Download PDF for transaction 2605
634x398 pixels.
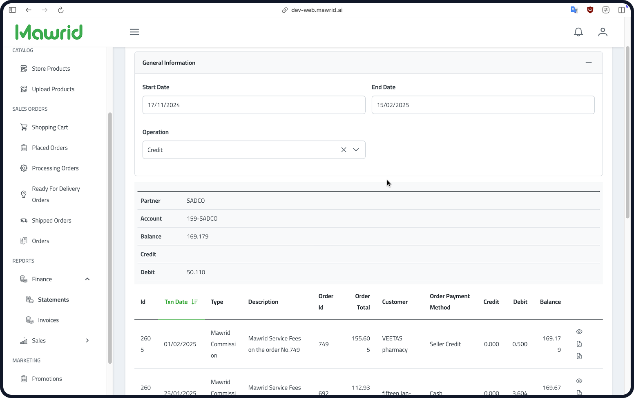[579, 344]
